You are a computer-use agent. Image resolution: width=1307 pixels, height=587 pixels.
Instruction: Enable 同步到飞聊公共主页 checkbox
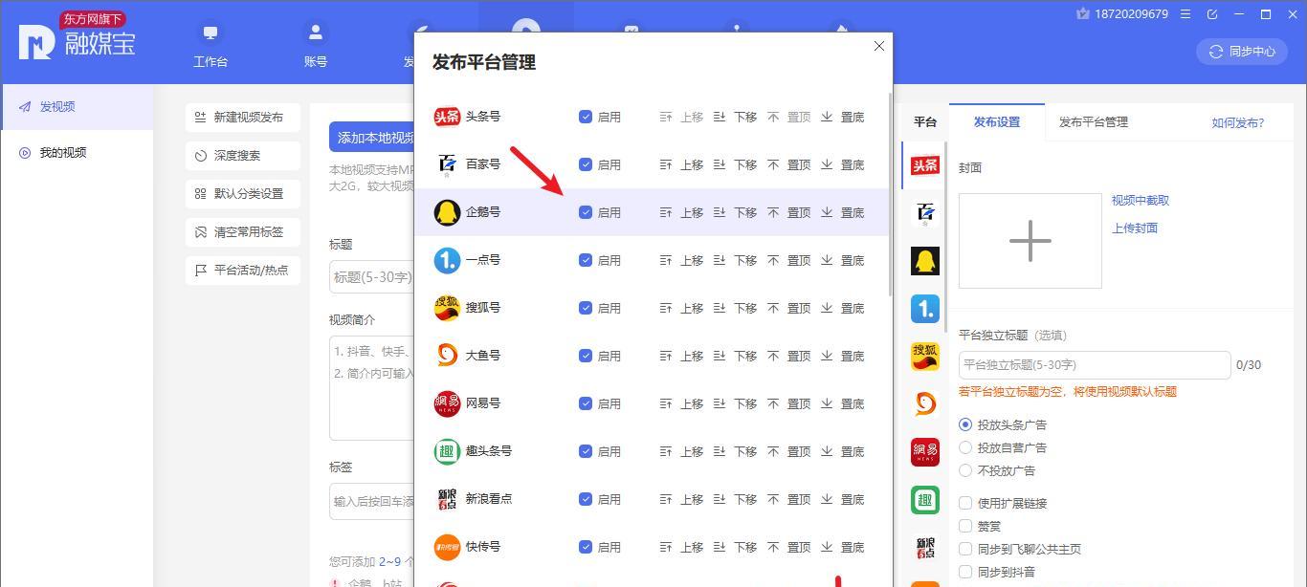point(965,549)
